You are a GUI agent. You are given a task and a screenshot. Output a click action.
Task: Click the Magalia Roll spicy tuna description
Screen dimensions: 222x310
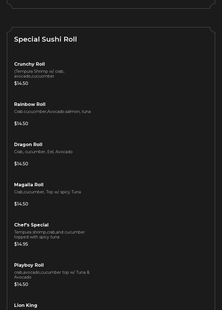[48, 192]
